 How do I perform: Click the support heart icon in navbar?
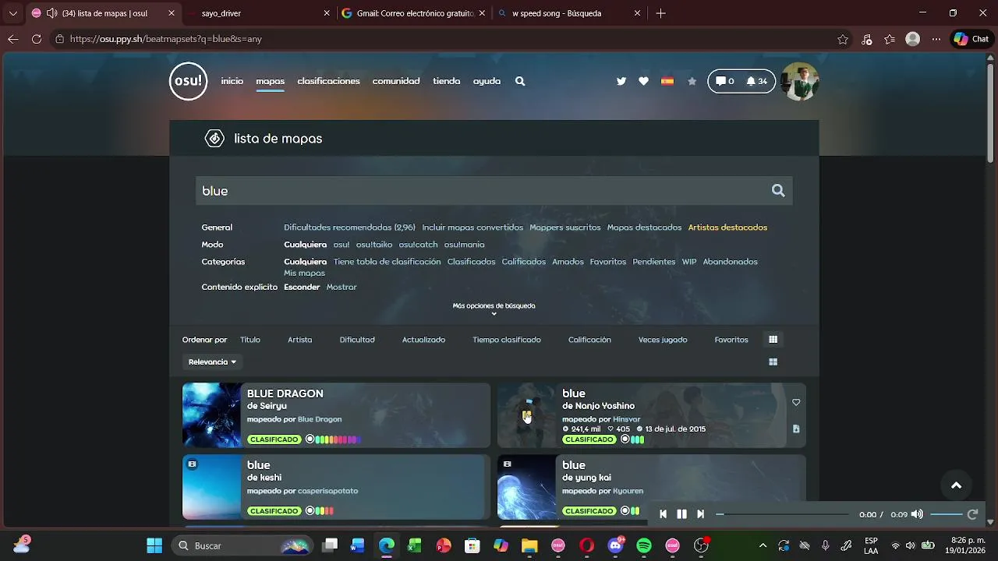click(643, 81)
